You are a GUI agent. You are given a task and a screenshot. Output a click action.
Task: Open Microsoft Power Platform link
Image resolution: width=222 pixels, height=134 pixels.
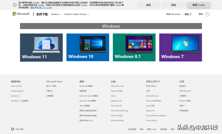click(x=156, y=116)
